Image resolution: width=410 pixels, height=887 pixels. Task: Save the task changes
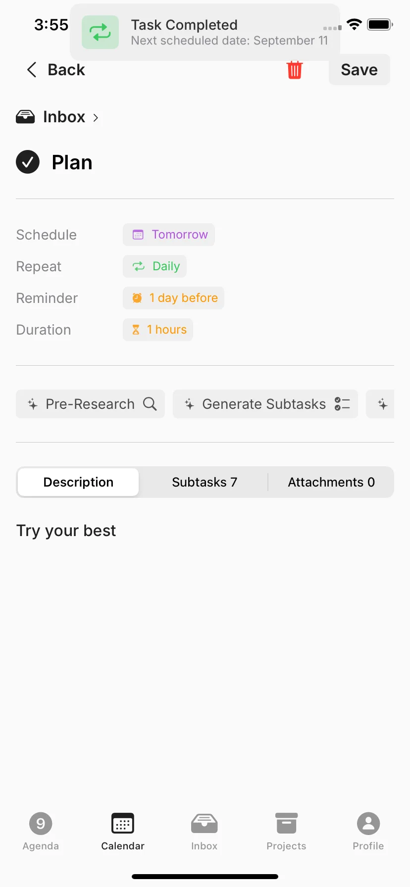(359, 70)
